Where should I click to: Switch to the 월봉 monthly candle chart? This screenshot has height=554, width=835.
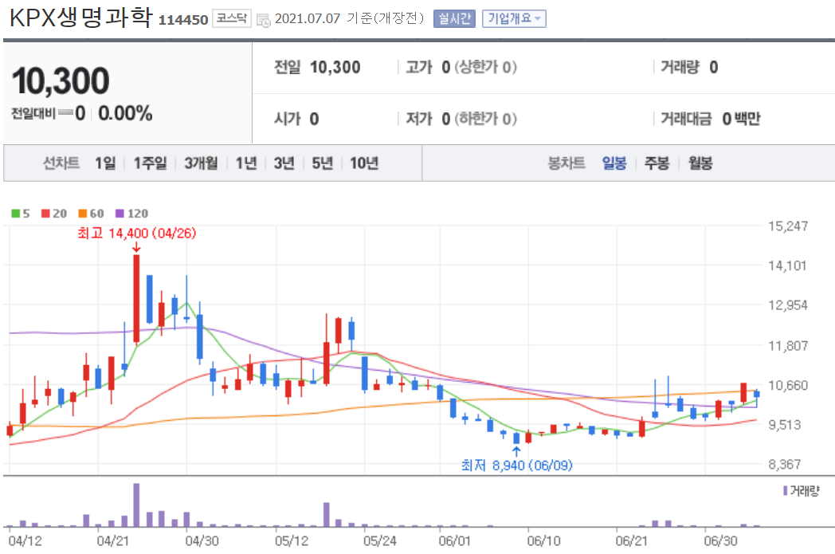[700, 163]
